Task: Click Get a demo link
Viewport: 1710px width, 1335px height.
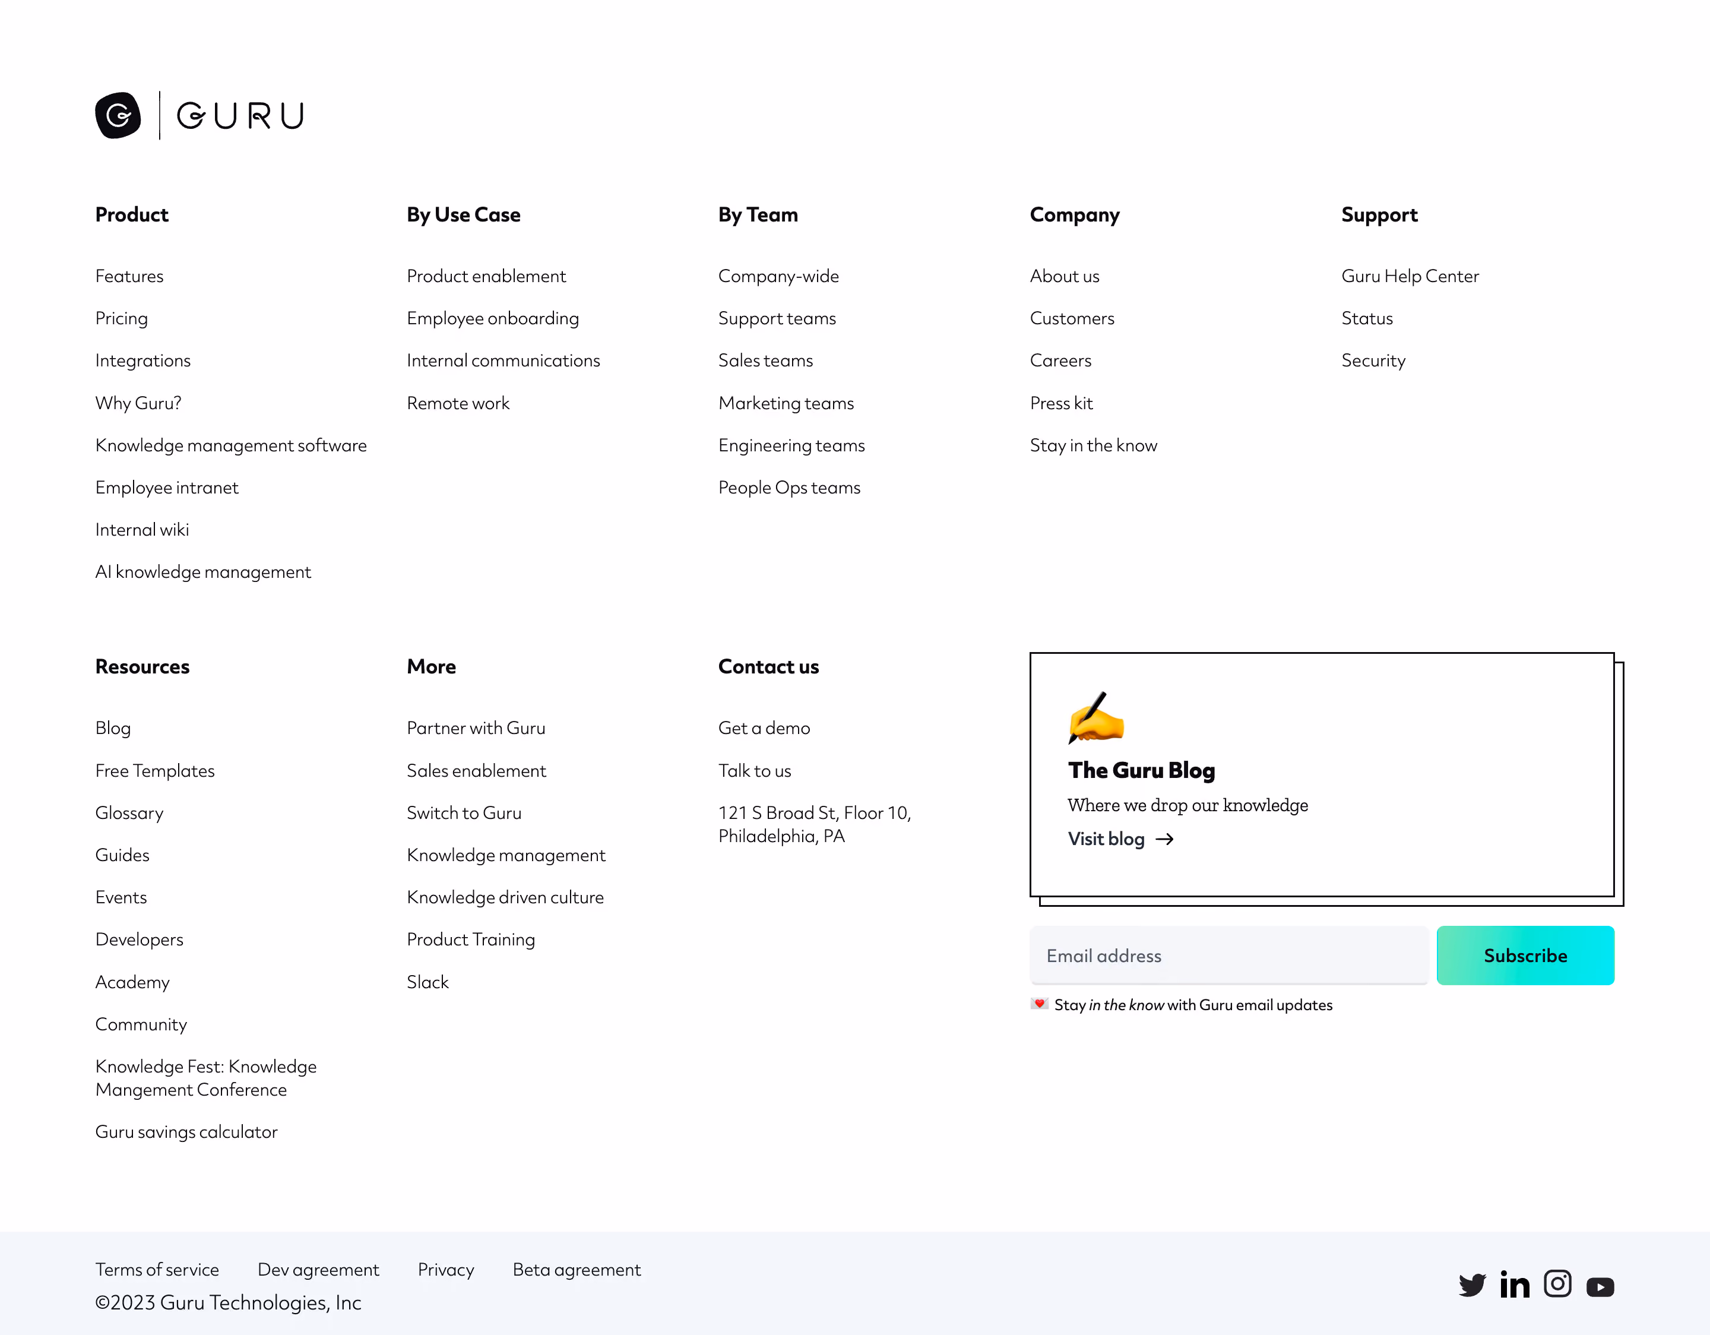Action: 764,728
